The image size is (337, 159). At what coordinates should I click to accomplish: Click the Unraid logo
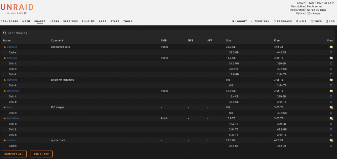pos(17,7)
